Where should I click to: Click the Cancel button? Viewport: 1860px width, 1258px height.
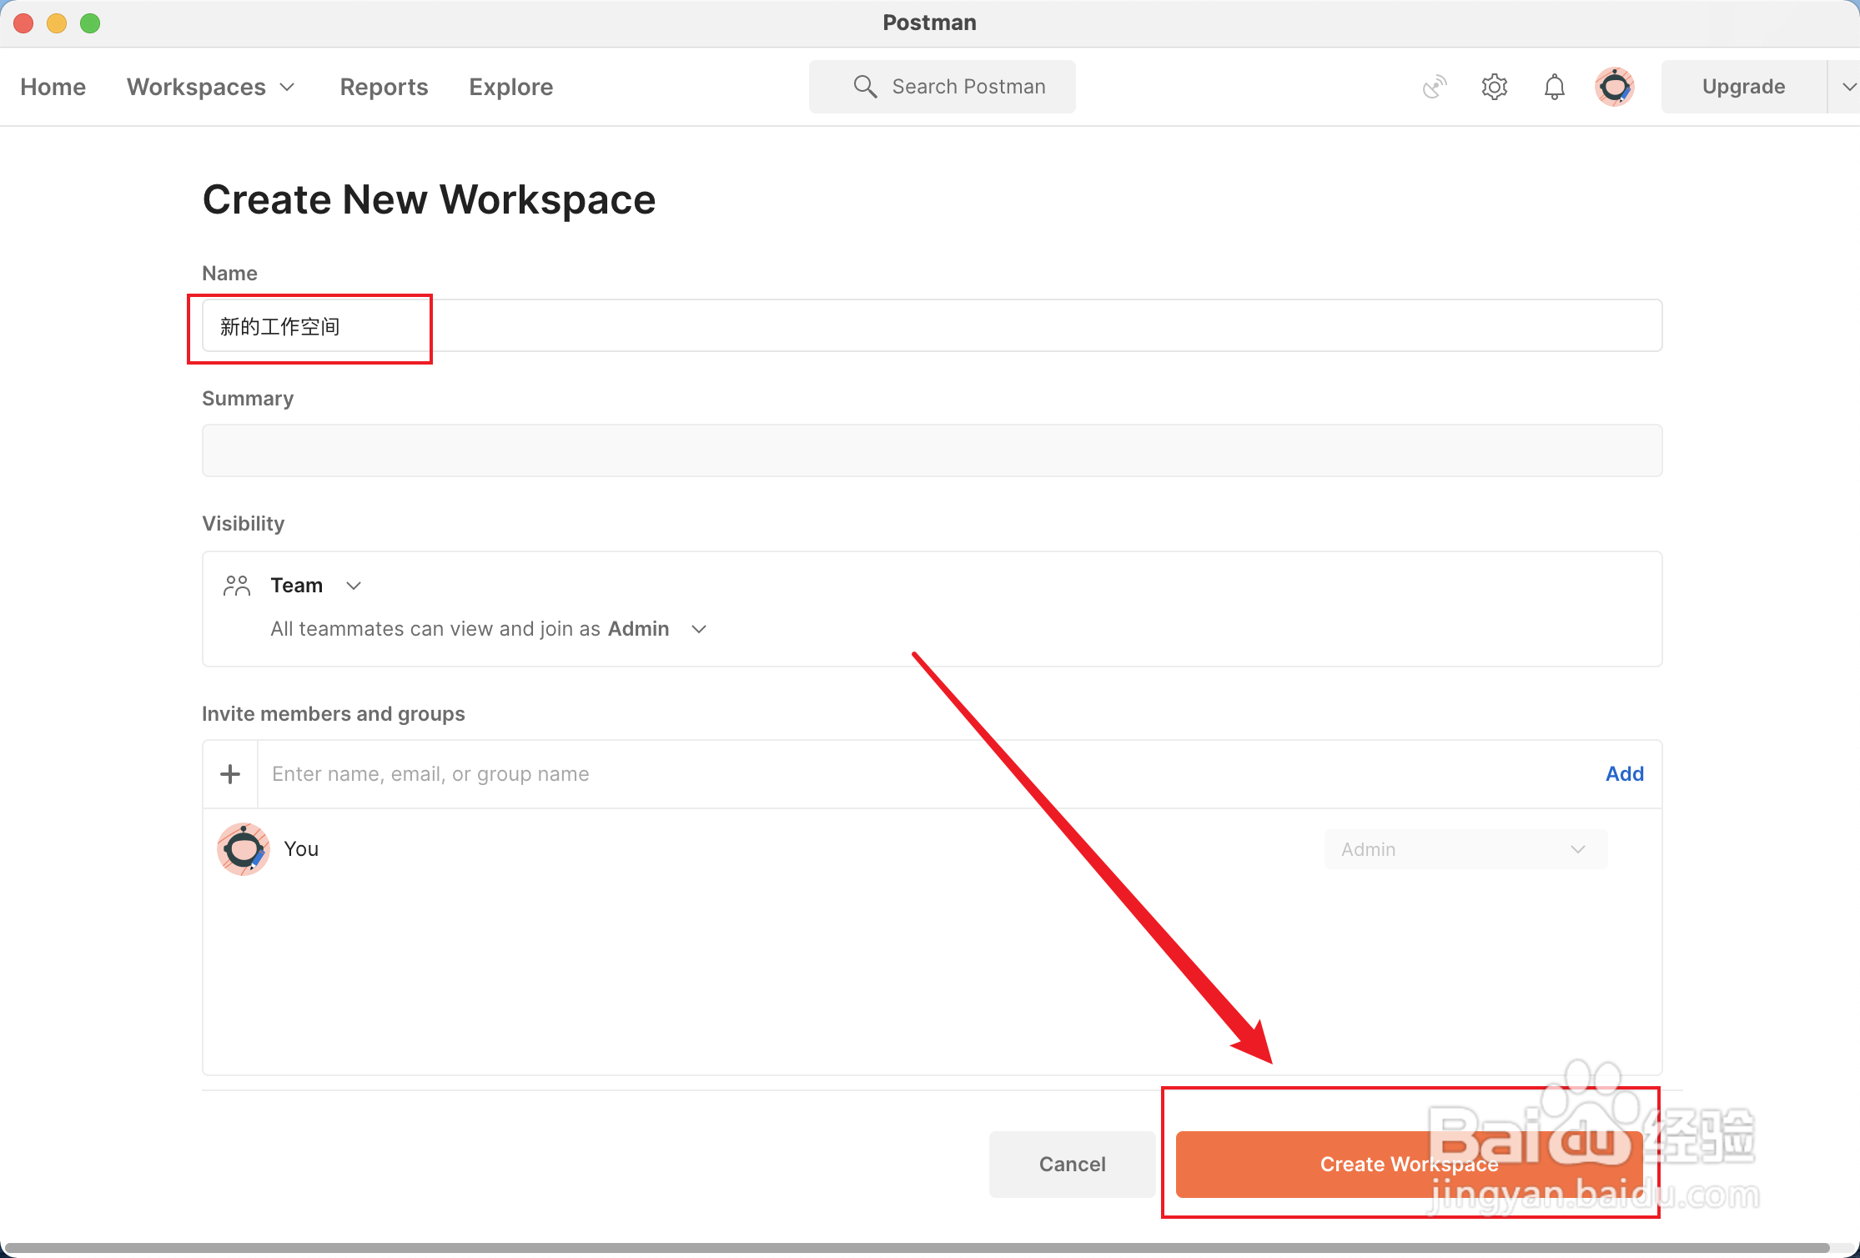tap(1072, 1164)
